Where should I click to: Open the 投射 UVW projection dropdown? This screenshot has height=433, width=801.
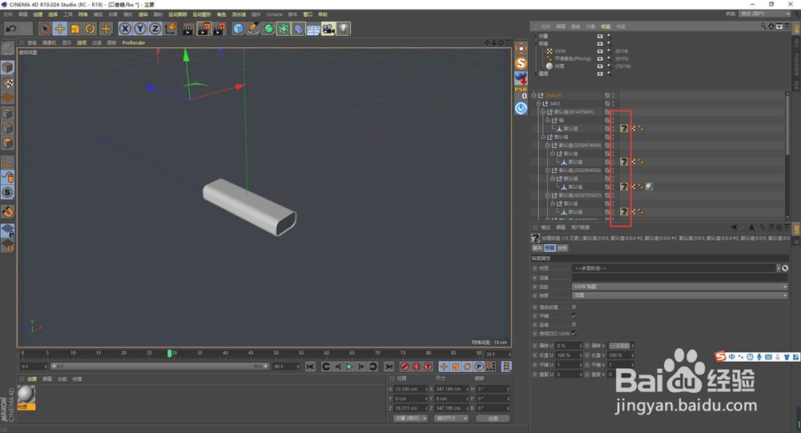click(x=680, y=287)
